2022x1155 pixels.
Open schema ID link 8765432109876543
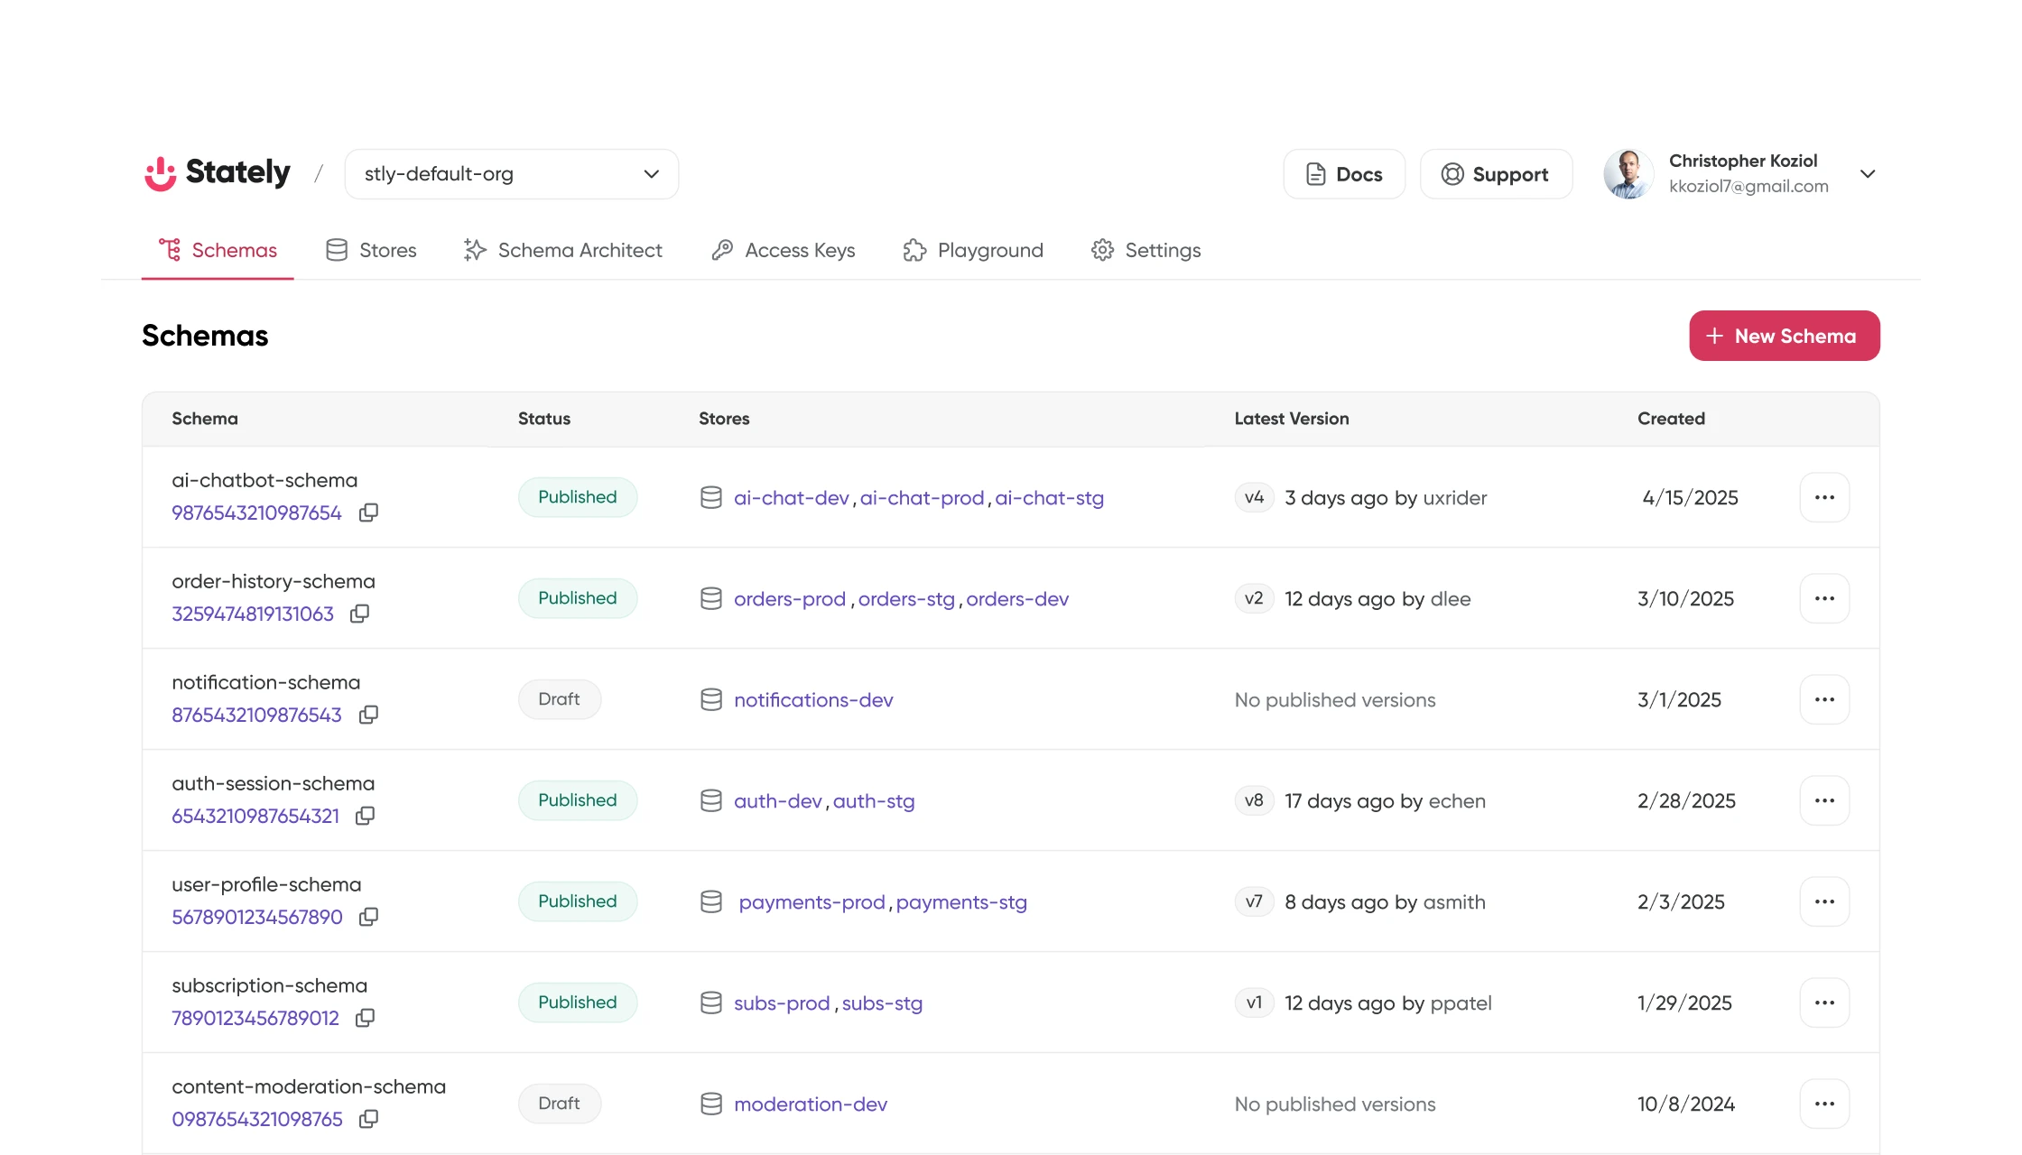[256, 715]
